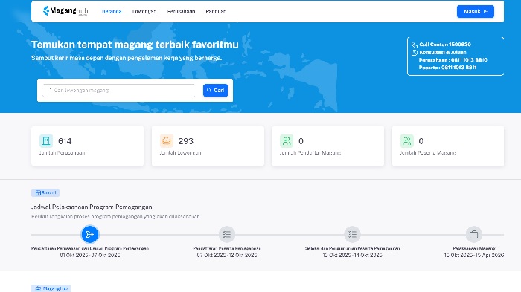The image size is (521, 292).
Task: Click the blue Cari search button
Action: [x=215, y=90]
